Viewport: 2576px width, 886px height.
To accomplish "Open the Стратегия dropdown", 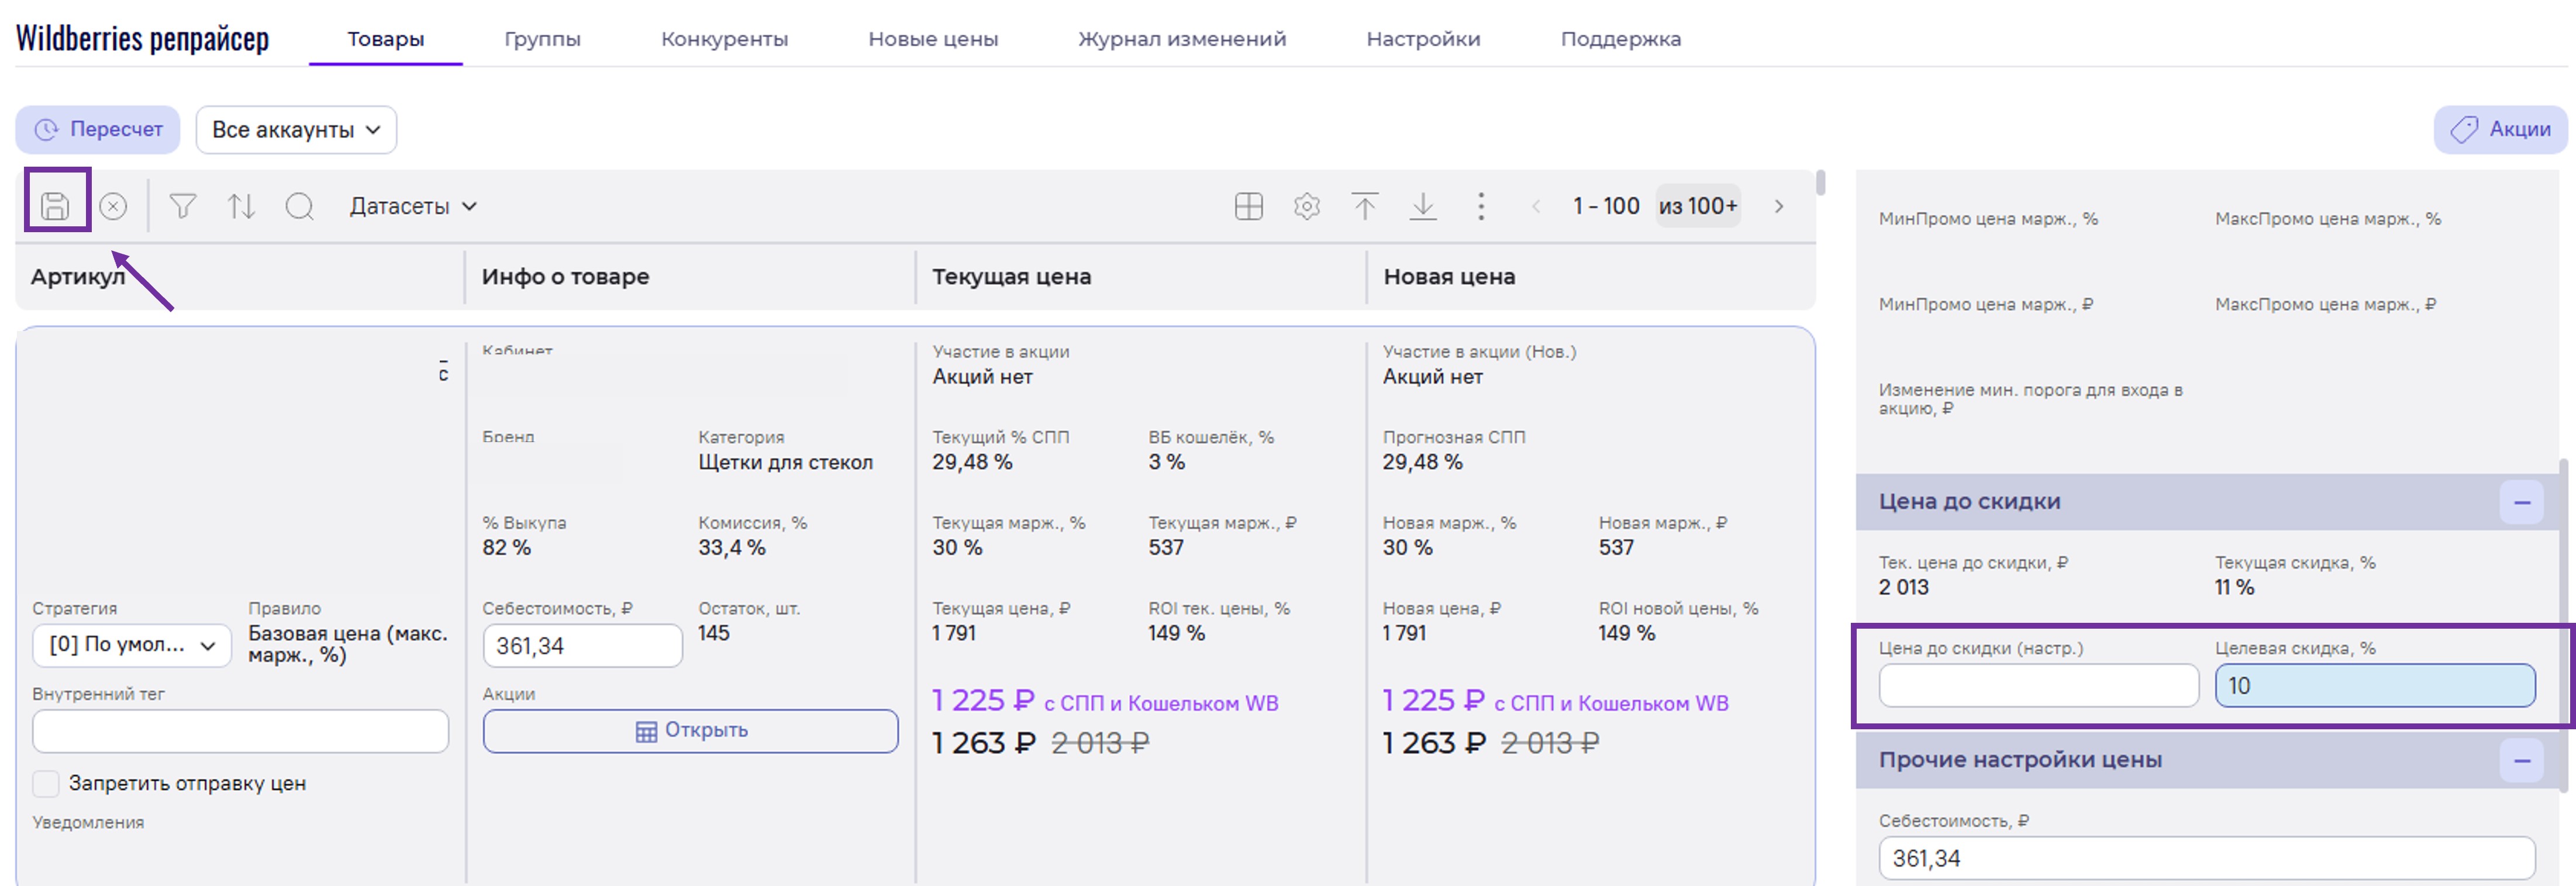I will [132, 645].
